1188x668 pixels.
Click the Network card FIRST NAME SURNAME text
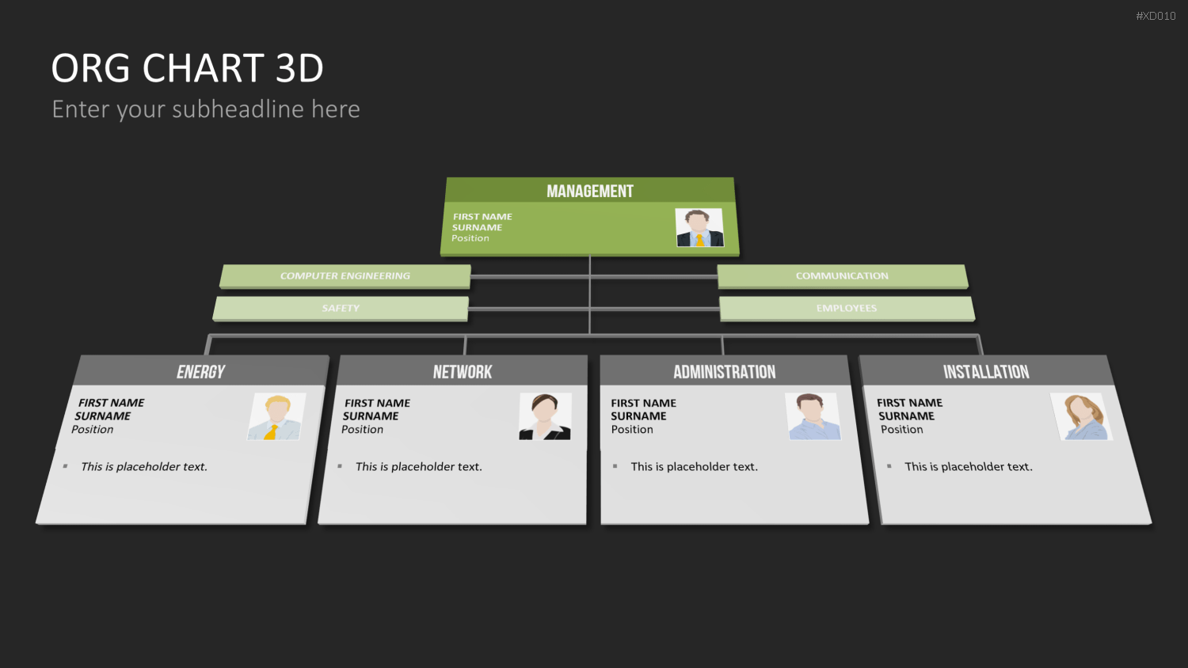pos(376,409)
